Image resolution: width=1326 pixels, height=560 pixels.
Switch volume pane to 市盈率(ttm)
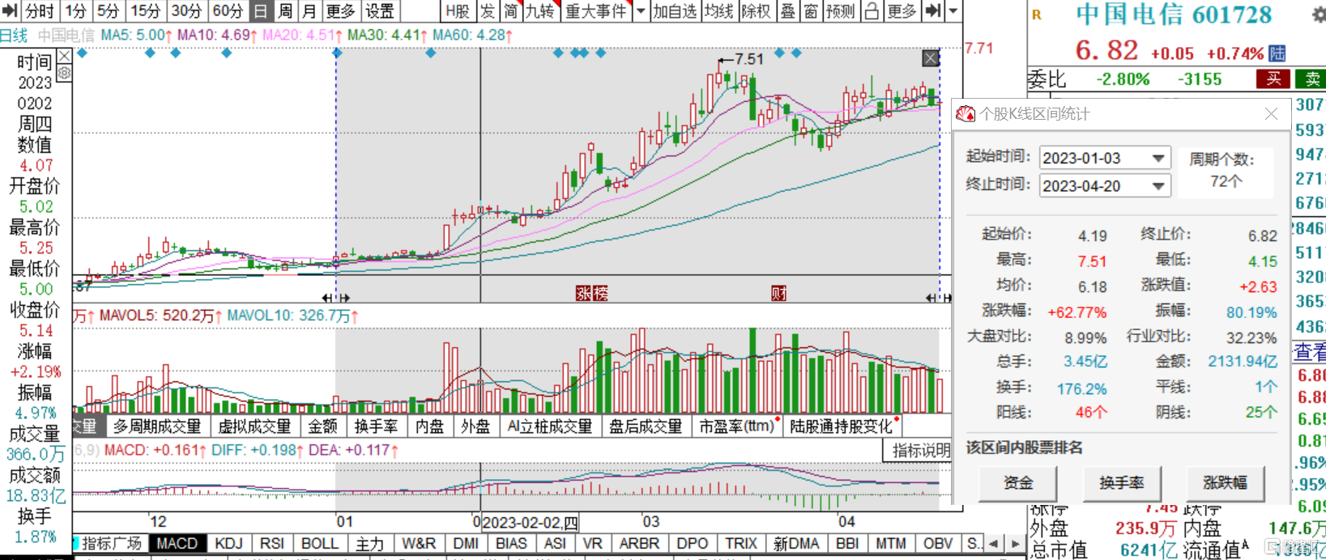click(737, 426)
